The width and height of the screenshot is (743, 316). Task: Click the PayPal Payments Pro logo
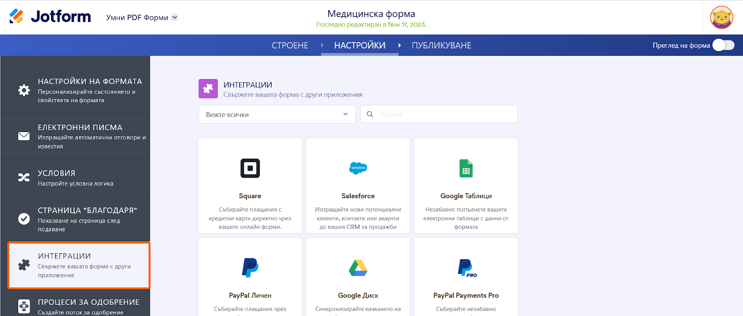[x=467, y=268]
